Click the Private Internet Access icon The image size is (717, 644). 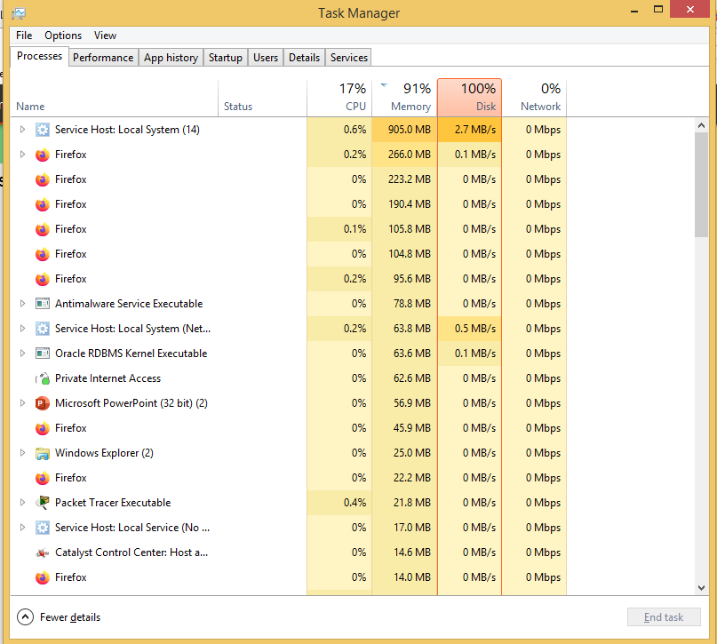[43, 378]
